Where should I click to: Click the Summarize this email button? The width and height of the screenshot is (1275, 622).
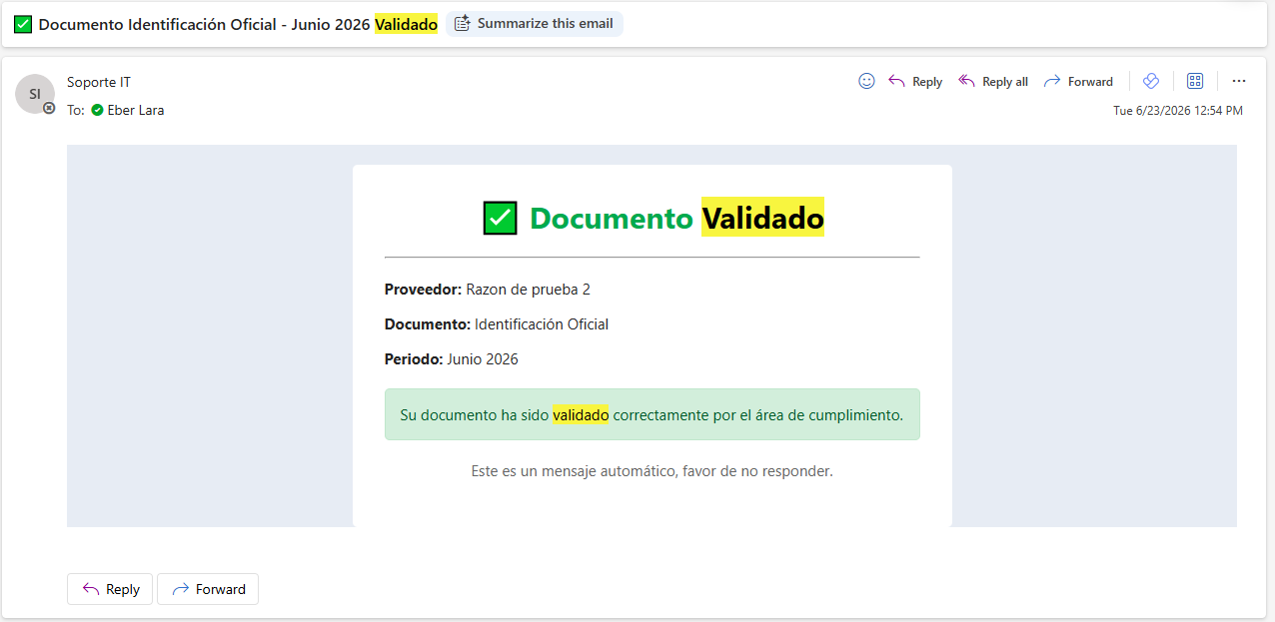tap(535, 24)
